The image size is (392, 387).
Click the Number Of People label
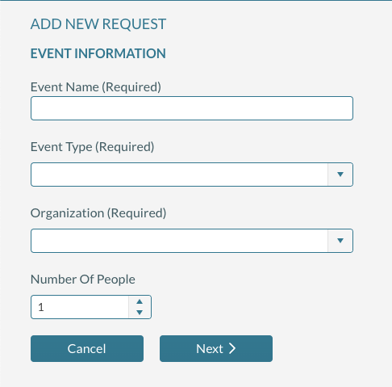(83, 280)
